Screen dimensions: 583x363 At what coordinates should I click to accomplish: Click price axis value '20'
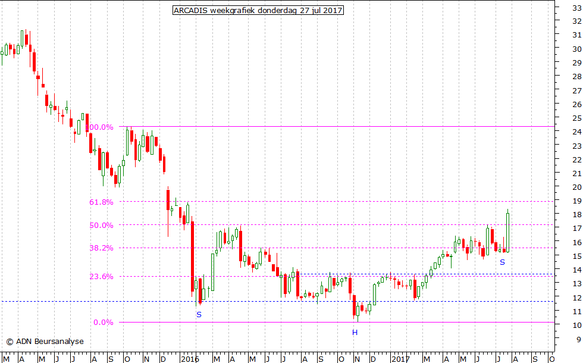click(576, 187)
